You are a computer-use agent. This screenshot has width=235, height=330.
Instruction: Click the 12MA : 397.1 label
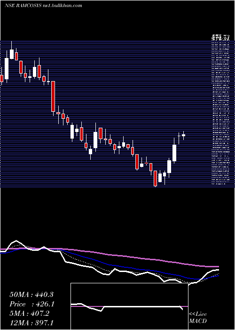pos(31,323)
